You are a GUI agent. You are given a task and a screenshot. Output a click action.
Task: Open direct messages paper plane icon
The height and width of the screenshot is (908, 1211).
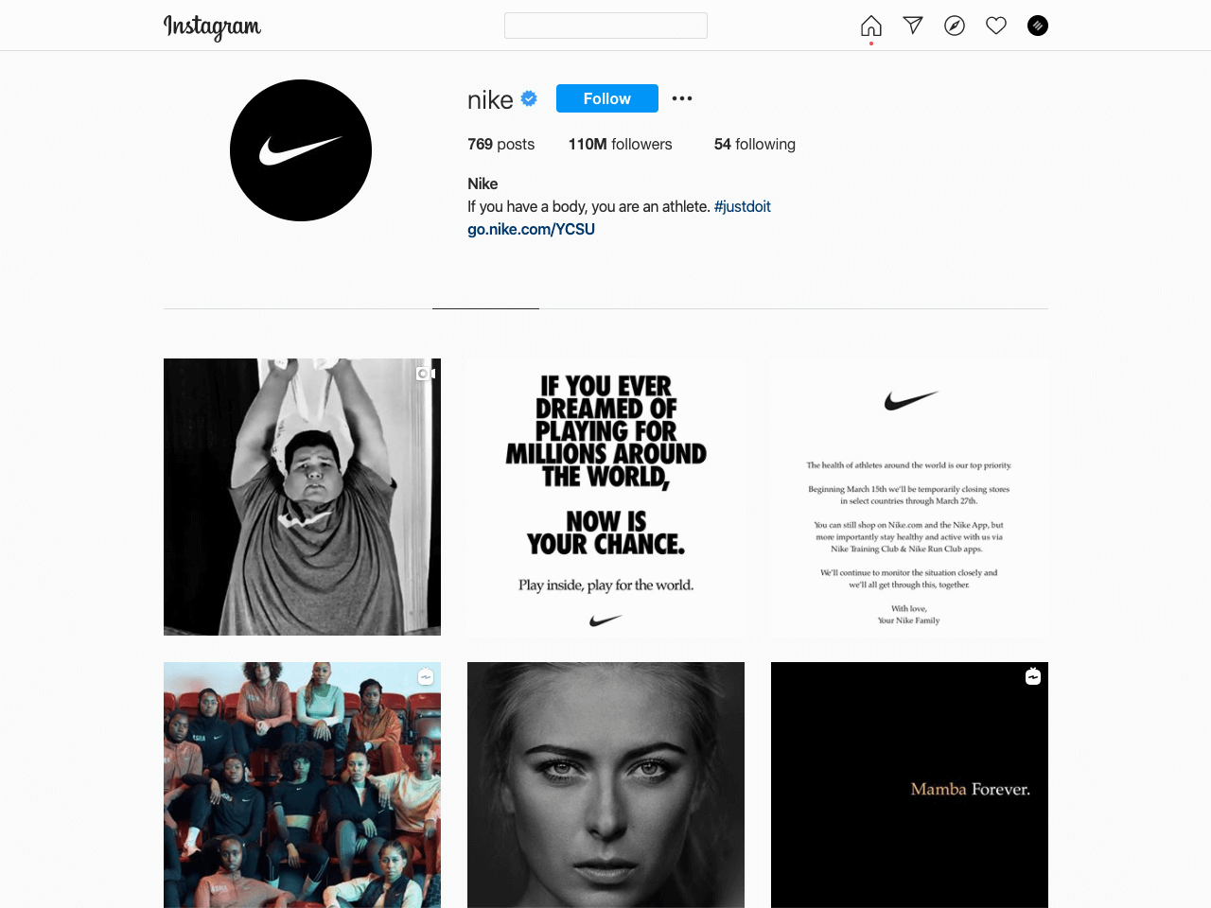click(913, 26)
